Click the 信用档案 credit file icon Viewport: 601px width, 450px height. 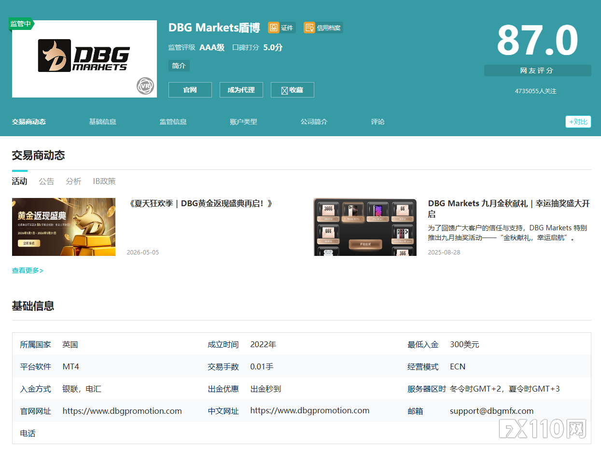309,28
